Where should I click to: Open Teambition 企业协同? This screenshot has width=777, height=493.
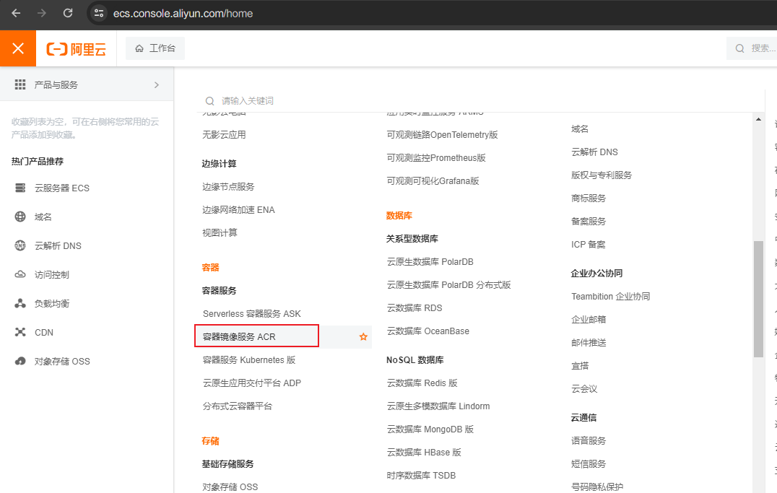(610, 296)
